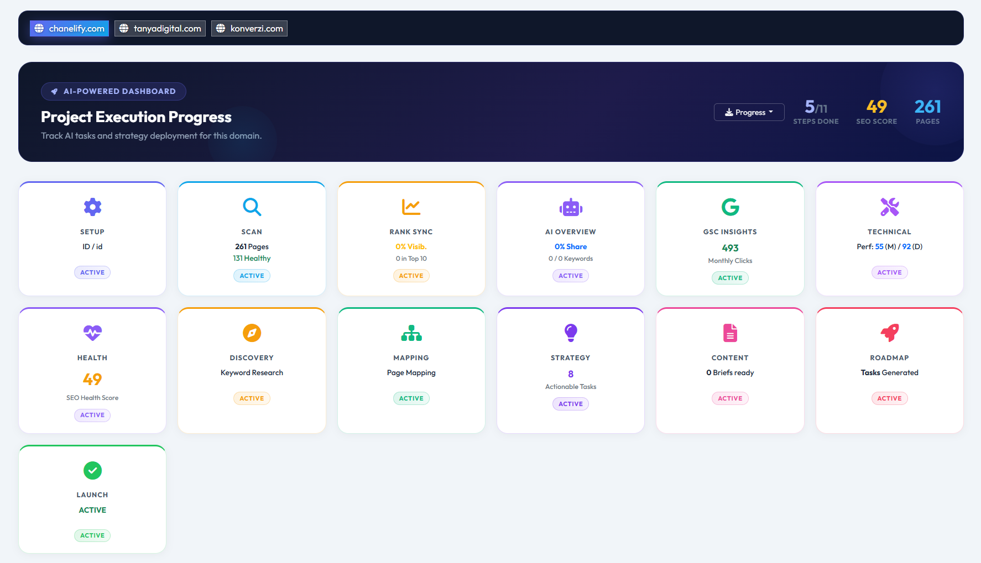Switch to the chanelify.com domain tab
This screenshot has width=981, height=563.
click(x=69, y=28)
